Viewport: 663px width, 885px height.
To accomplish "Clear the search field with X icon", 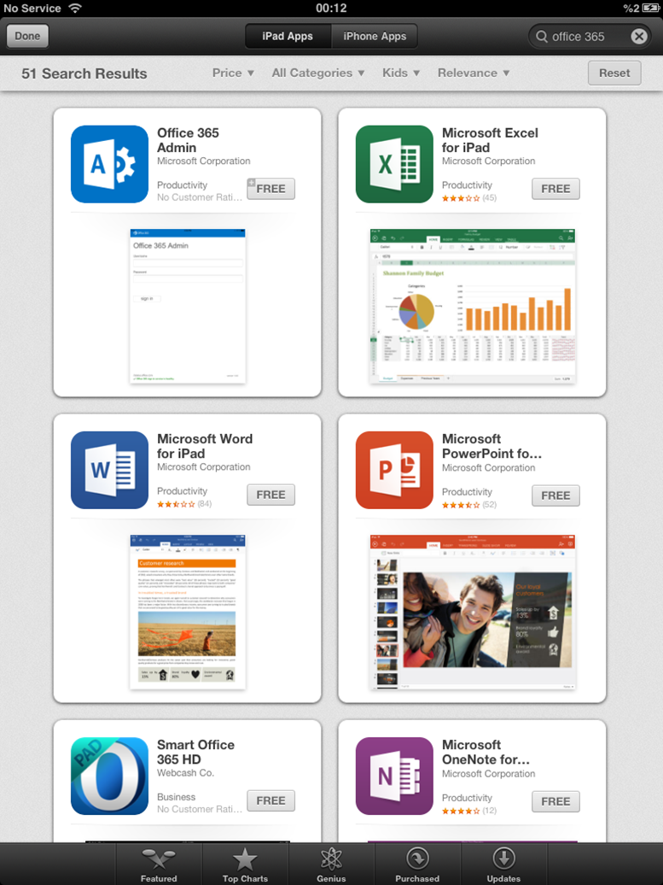I will coord(639,36).
